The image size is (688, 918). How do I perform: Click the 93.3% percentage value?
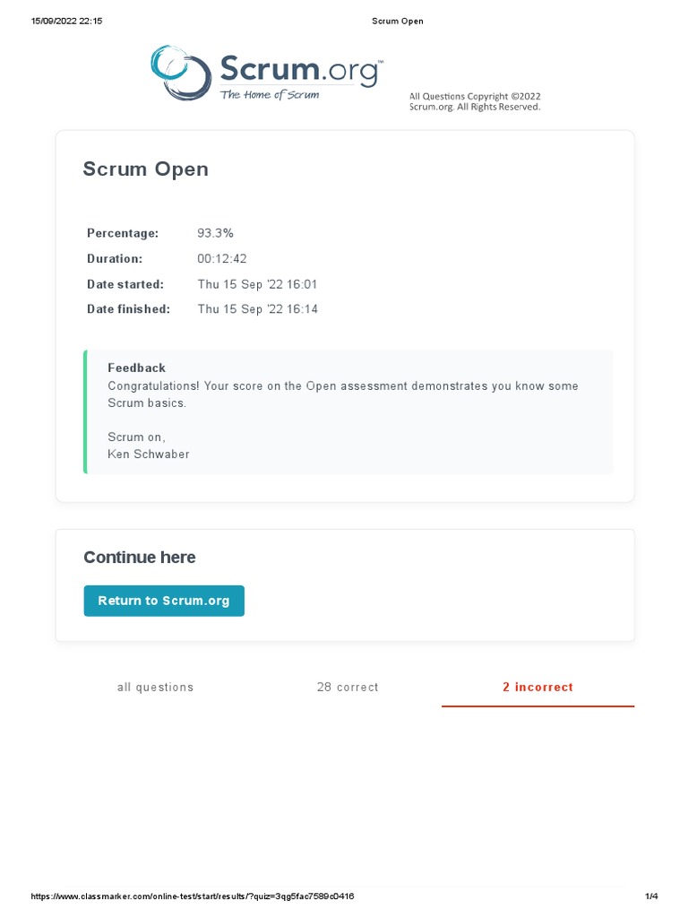(215, 233)
